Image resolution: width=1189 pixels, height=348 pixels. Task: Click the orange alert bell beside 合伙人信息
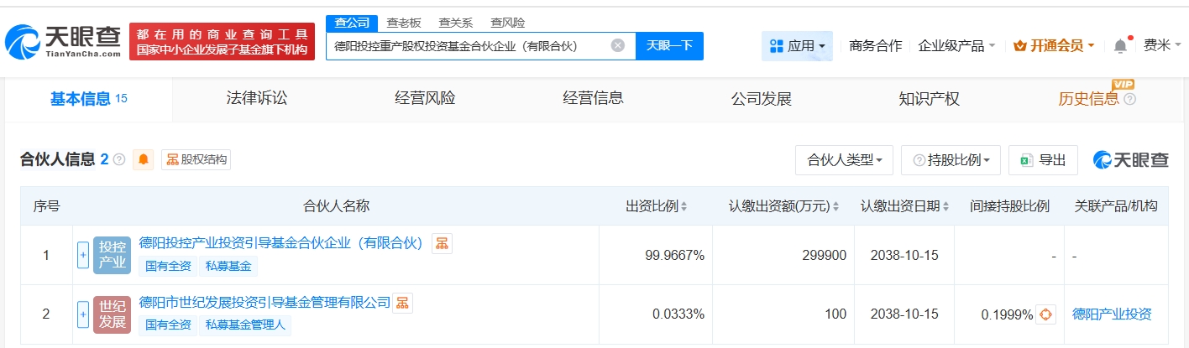point(144,159)
